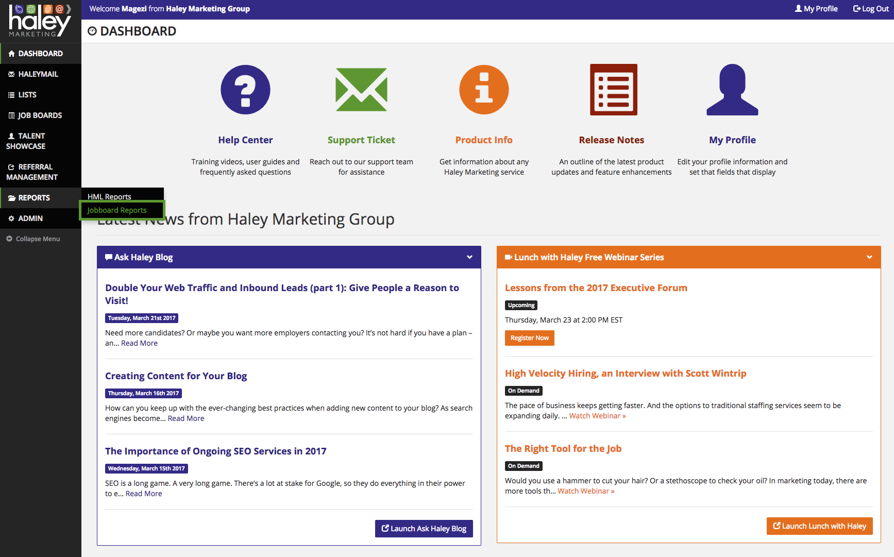Click the share icon beside Referral Management
The height and width of the screenshot is (557, 894).
11,167
